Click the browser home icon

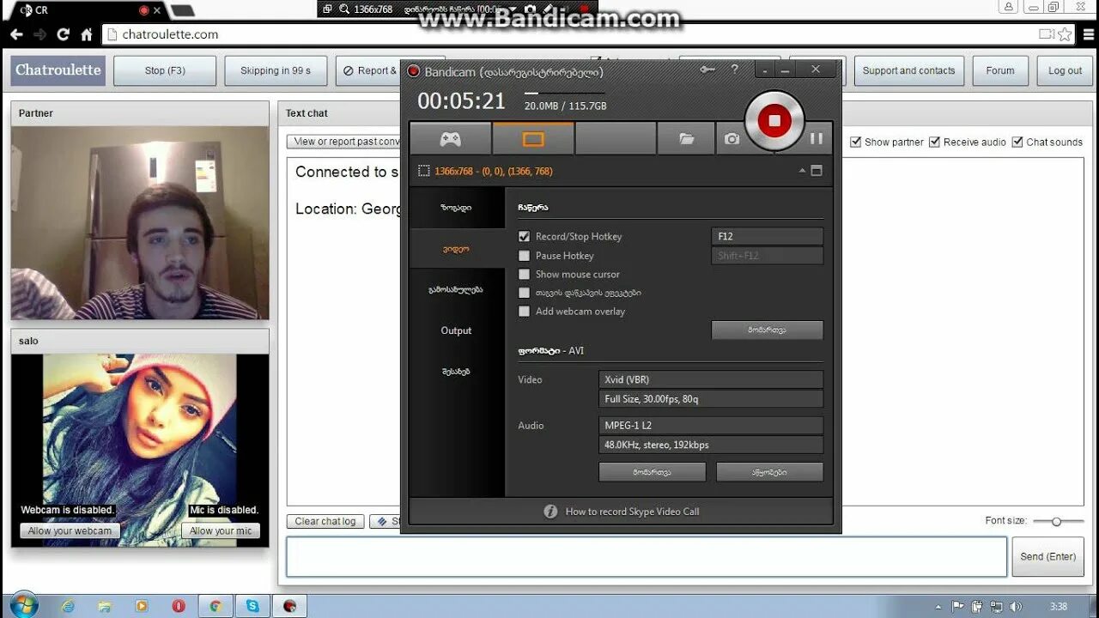86,34
